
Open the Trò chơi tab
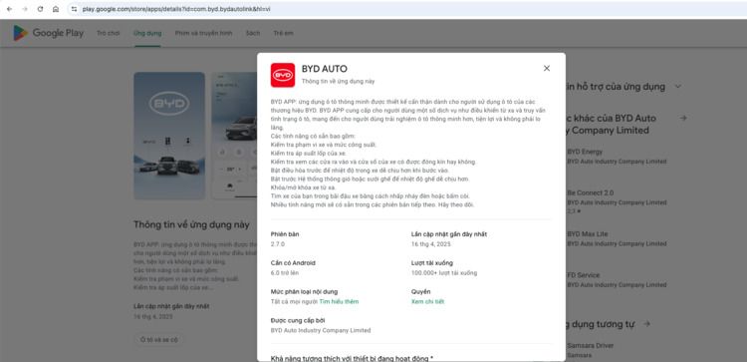click(x=109, y=33)
